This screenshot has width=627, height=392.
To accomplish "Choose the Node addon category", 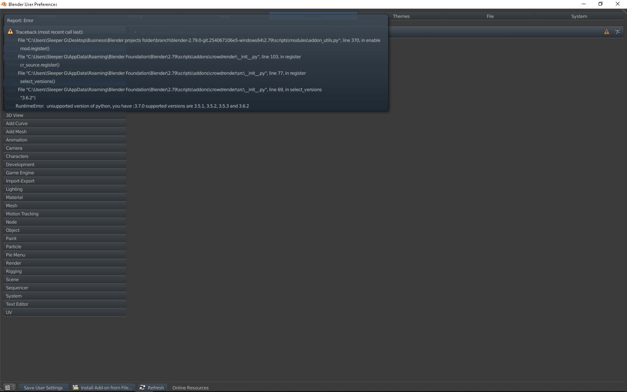I will pyautogui.click(x=65, y=222).
